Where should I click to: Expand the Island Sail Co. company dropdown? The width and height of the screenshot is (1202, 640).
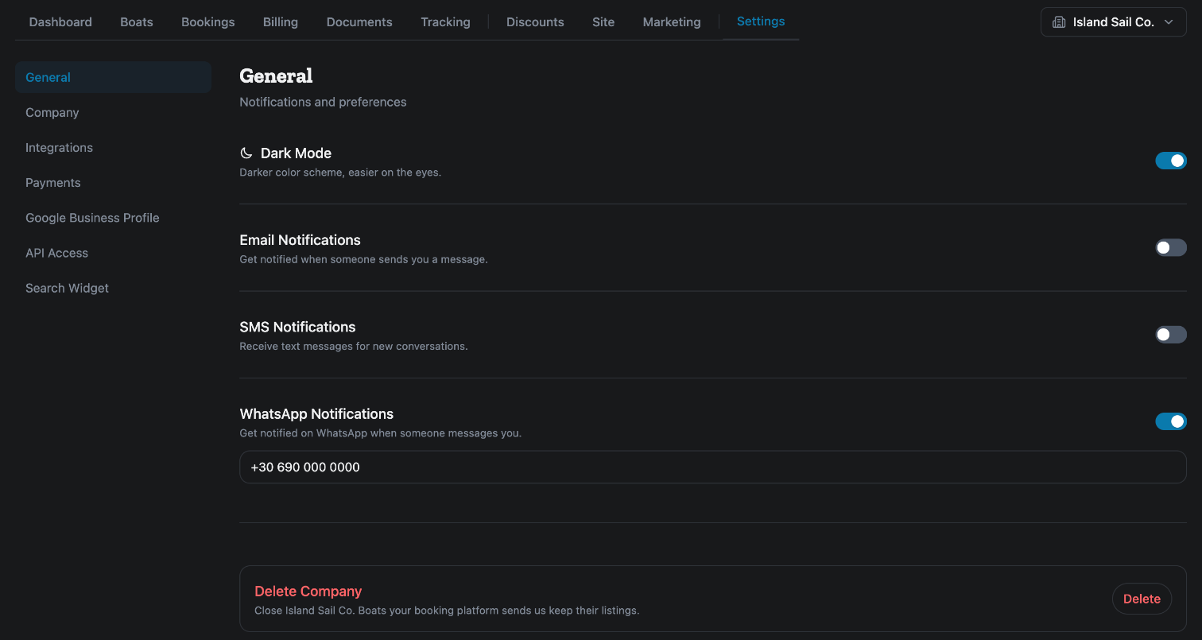[x=1114, y=22]
